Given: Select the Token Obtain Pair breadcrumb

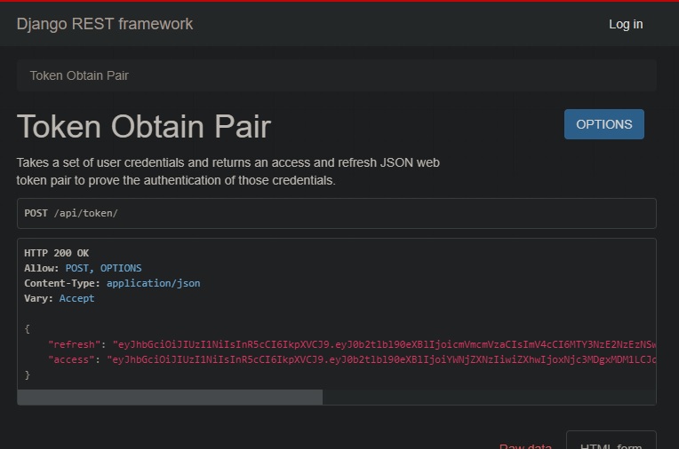Looking at the screenshot, I should (79, 75).
